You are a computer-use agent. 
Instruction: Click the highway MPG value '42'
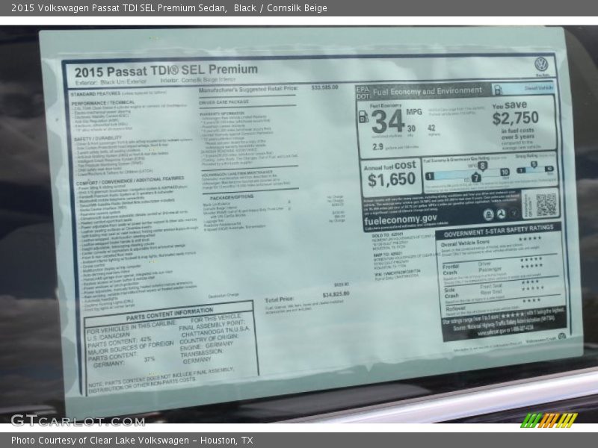(x=431, y=128)
